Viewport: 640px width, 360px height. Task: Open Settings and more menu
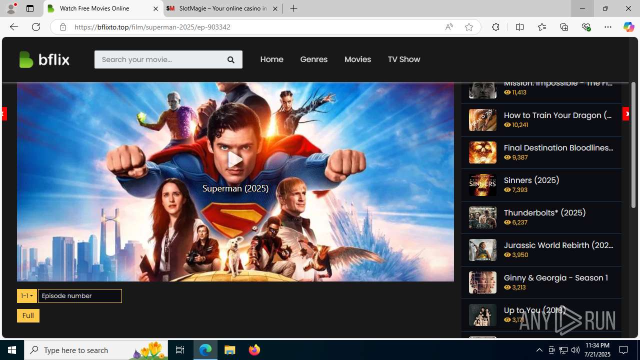[x=608, y=27]
